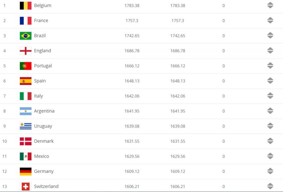
Task: Expand the Germany row arrow
Action: pos(270,171)
